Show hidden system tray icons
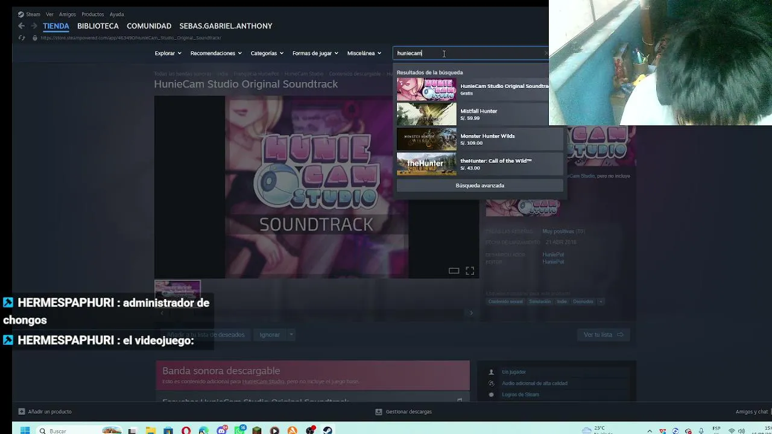Screen dimensions: 772x434 tap(650, 431)
